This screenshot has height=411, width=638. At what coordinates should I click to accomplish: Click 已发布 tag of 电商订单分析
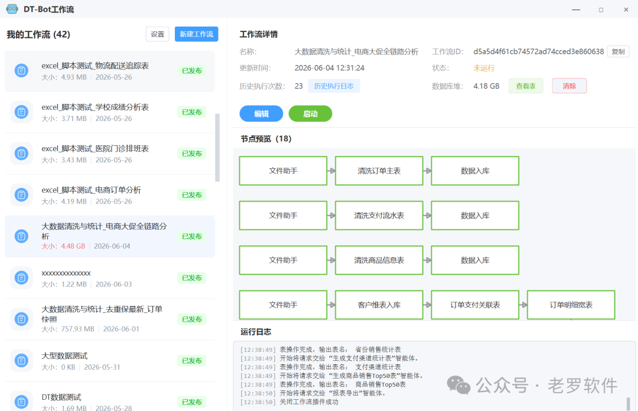191,195
